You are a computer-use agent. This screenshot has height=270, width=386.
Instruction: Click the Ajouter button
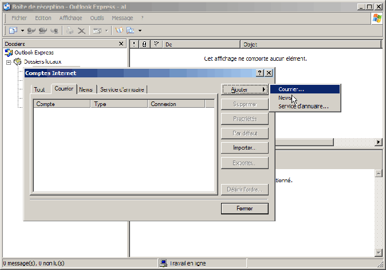tap(245, 89)
